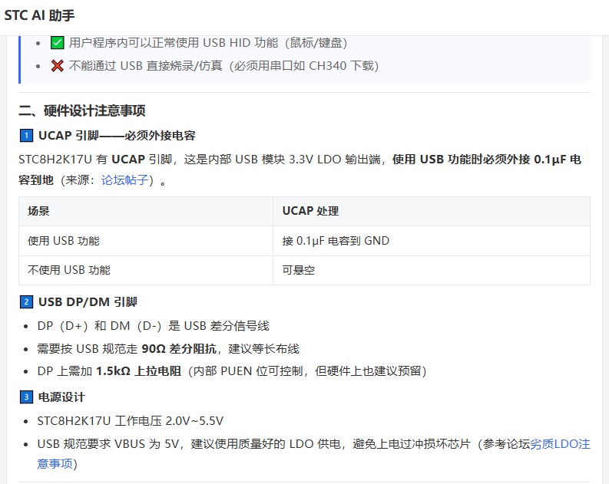The height and width of the screenshot is (484, 609).
Task: Click the heading 电源设计
Action: click(61, 397)
